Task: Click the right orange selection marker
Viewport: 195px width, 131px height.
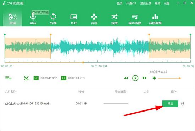Action: 149,34
